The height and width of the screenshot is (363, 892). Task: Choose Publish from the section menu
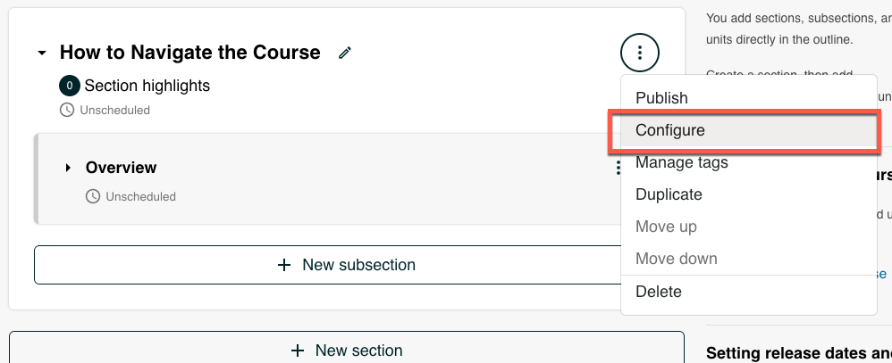tap(661, 98)
